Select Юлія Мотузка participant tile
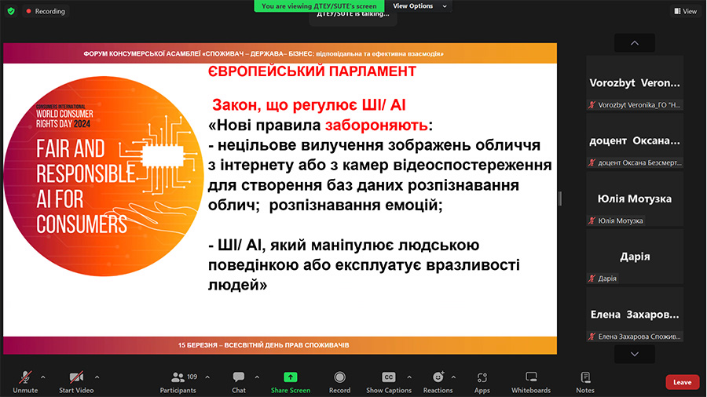 point(635,198)
